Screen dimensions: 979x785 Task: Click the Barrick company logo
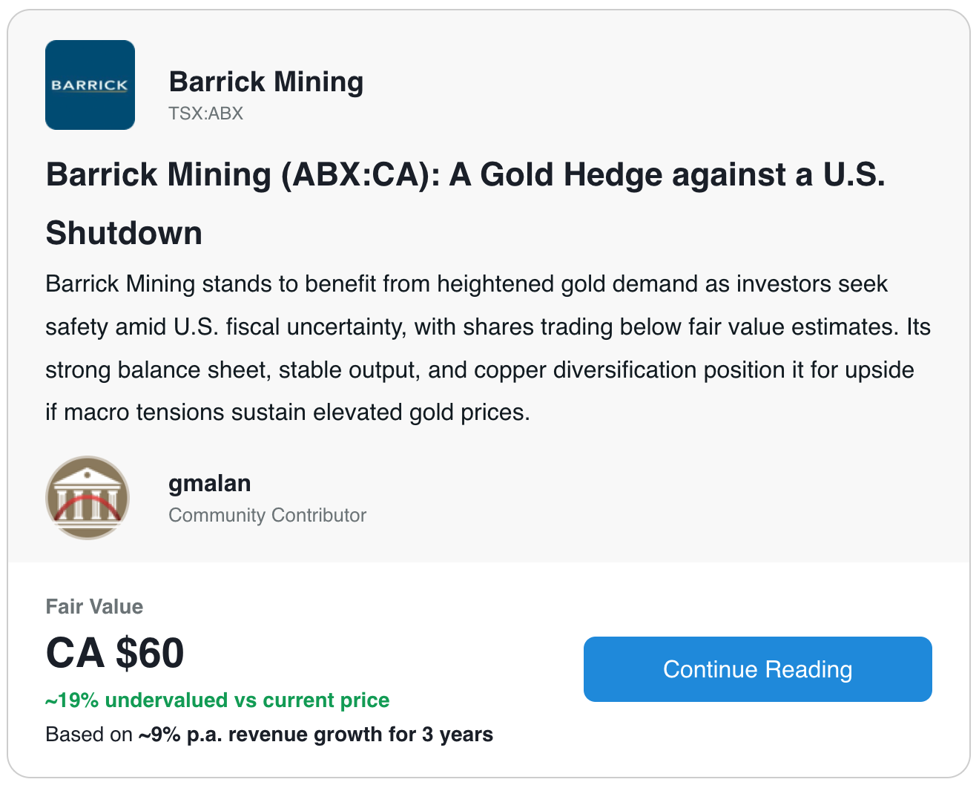[90, 85]
